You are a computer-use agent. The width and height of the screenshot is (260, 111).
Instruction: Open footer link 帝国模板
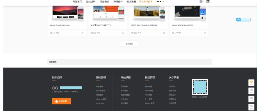point(100,95)
